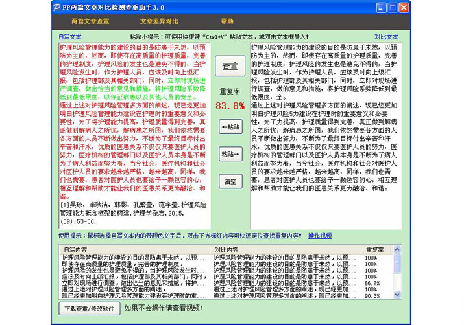Click the 对比文本 label
Viewport: 464px width, 325px height.
[386, 37]
